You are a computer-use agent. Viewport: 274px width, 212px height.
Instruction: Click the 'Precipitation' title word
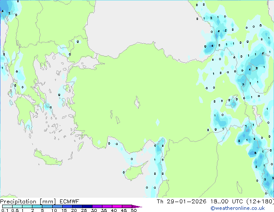click(18, 202)
